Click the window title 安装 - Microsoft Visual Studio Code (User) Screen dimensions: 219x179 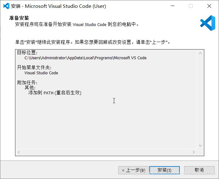[x=58, y=6]
